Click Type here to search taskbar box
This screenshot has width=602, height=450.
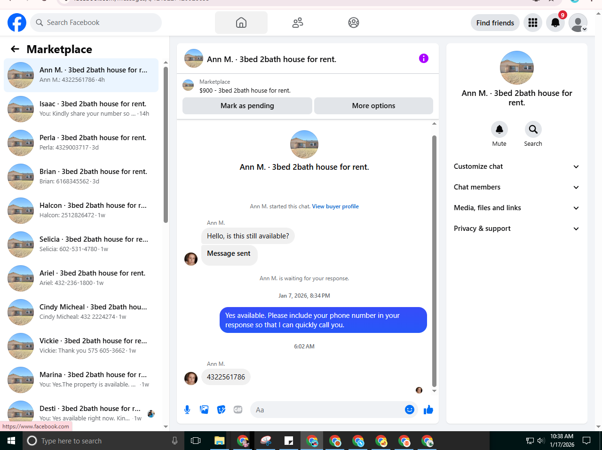tap(103, 441)
